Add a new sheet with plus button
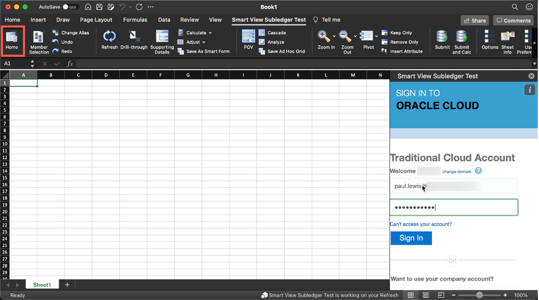 [x=67, y=285]
